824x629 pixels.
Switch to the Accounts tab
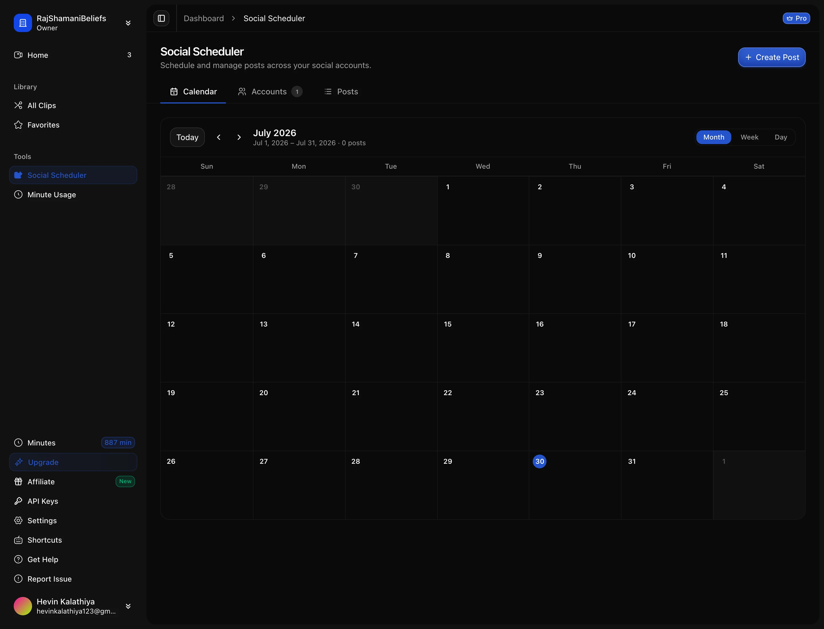pos(270,92)
